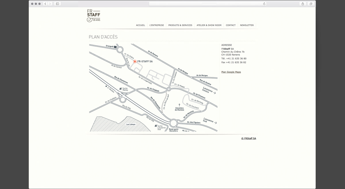Click the Fax +41 21 635 36 82 text
This screenshot has width=345, height=189.
[234, 62]
